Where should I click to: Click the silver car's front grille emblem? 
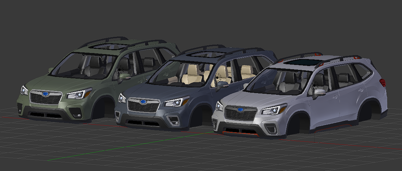(x=240, y=110)
